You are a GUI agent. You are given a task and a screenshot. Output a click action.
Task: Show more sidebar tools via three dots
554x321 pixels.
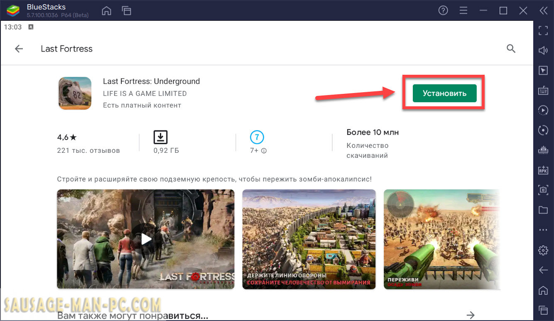click(543, 230)
